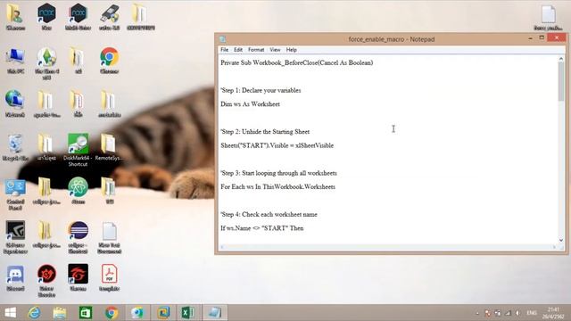Viewport: 571px width, 321px height.
Task: Click the Notepad vertical scrollbar thumb
Action: pyautogui.click(x=561, y=81)
